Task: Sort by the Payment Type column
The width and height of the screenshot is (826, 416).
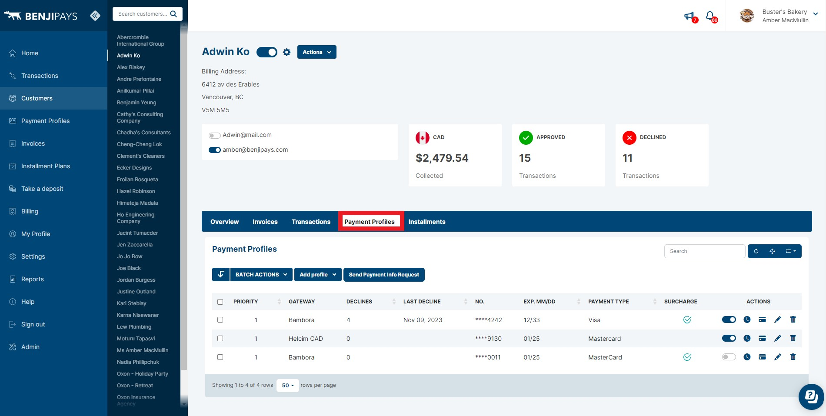Action: point(622,302)
